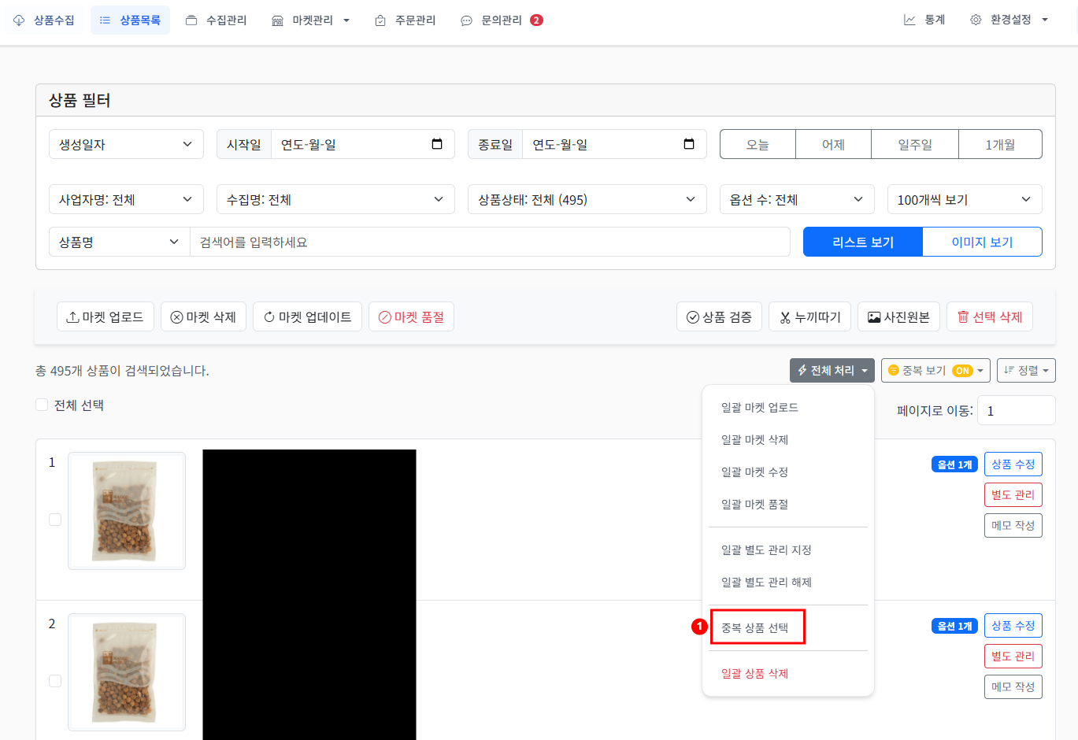The height and width of the screenshot is (740, 1078).
Task: Check the 전체 선택 checkbox
Action: click(x=42, y=405)
